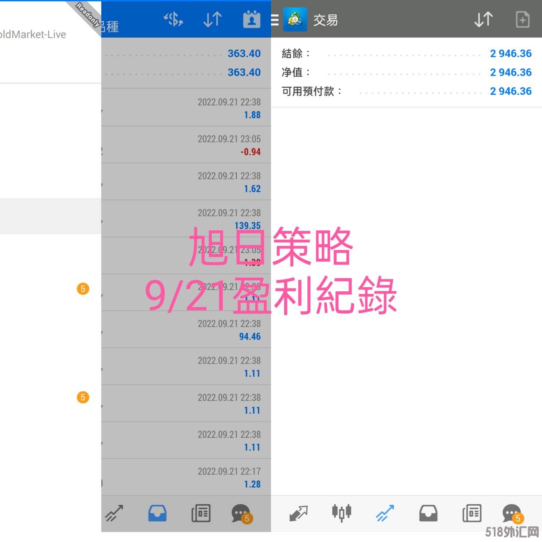Tap trade trend icon in left bottom bar
This screenshot has height=542, width=542.
[114, 514]
